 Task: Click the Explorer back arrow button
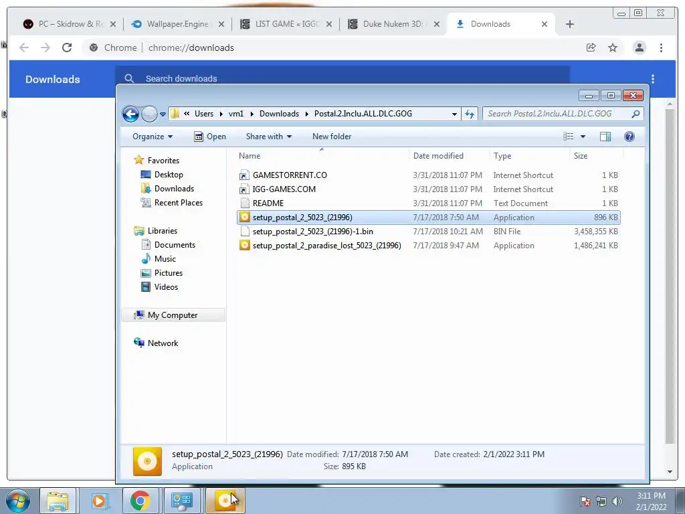(130, 114)
